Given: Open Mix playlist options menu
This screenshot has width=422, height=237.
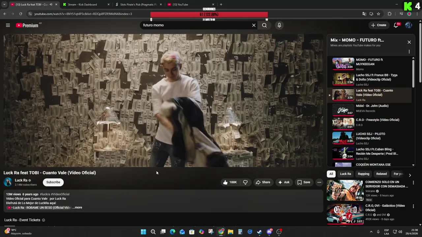Looking at the screenshot, I should pos(409,52).
